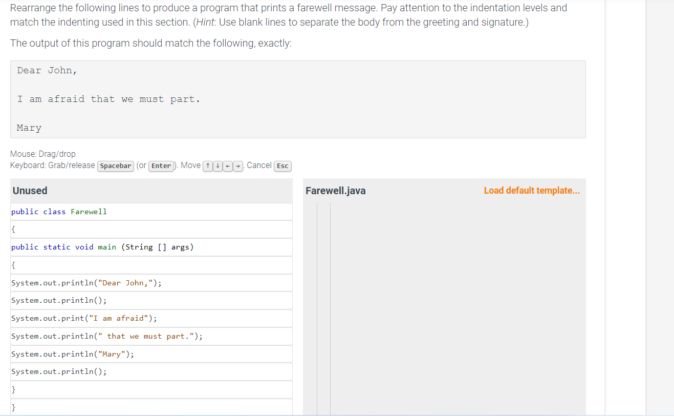Grab the print("I am afraid") code line
The image size is (674, 416).
(151, 318)
